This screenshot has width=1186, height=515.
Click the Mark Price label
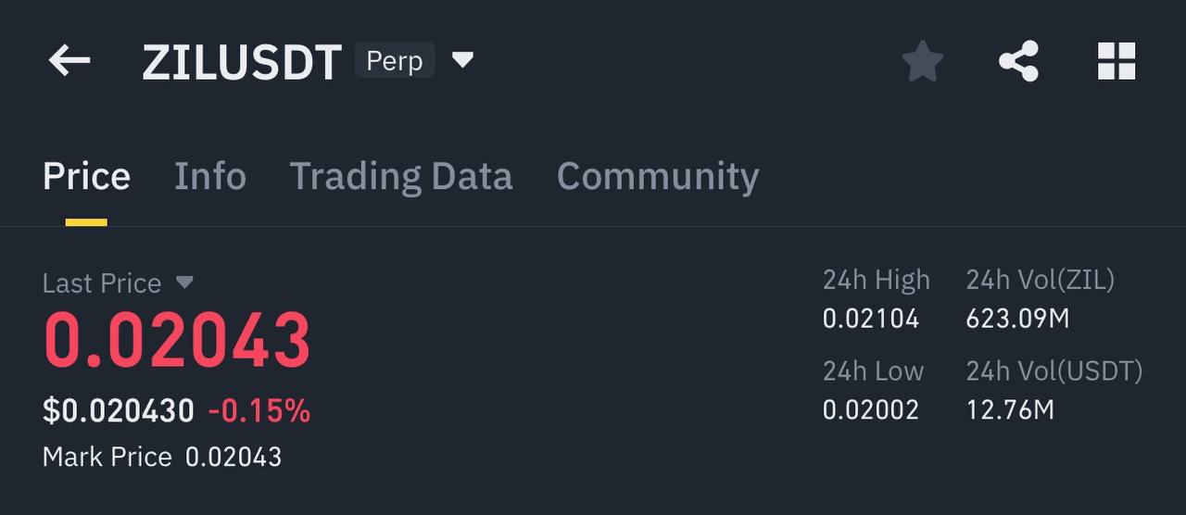[107, 457]
